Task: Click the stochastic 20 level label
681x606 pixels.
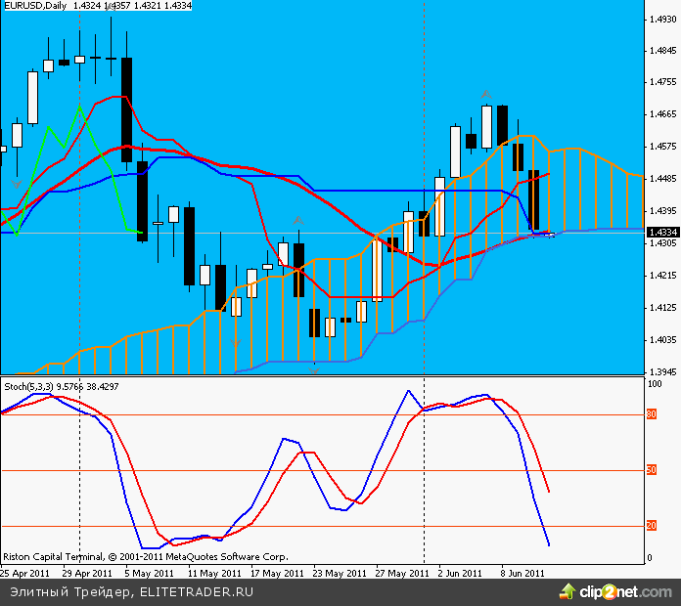Action: point(651,527)
